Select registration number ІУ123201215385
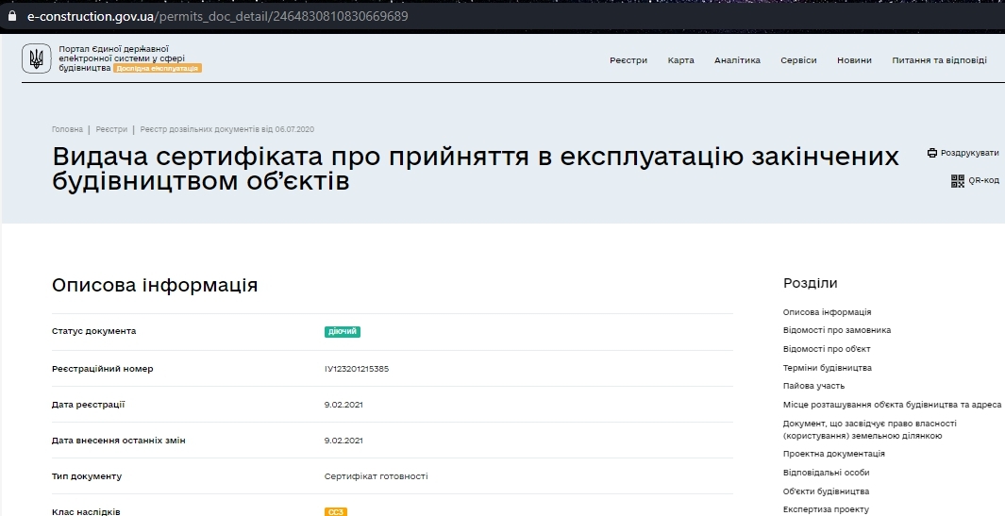 click(x=357, y=369)
